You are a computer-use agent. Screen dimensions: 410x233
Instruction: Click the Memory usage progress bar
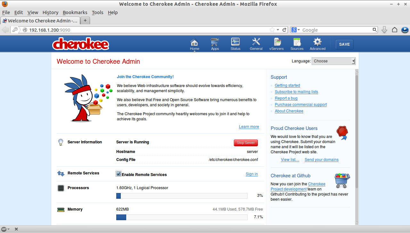tap(182, 217)
